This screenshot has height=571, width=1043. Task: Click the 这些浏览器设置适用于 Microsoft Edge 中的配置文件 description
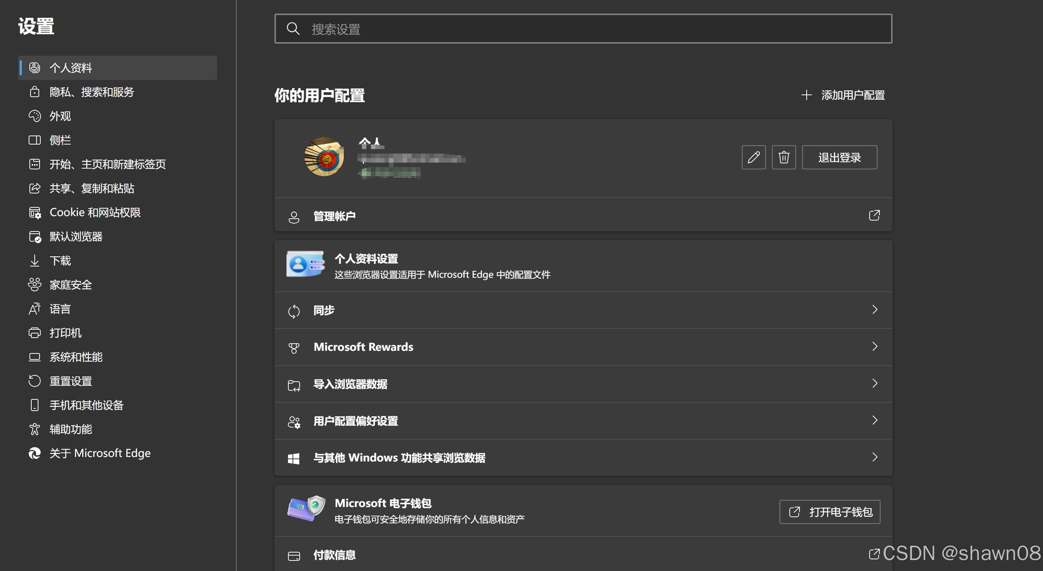442,274
